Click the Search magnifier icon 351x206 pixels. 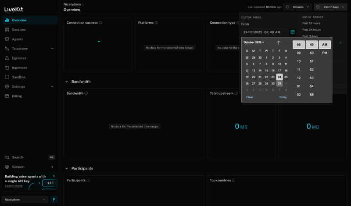click(x=7, y=157)
